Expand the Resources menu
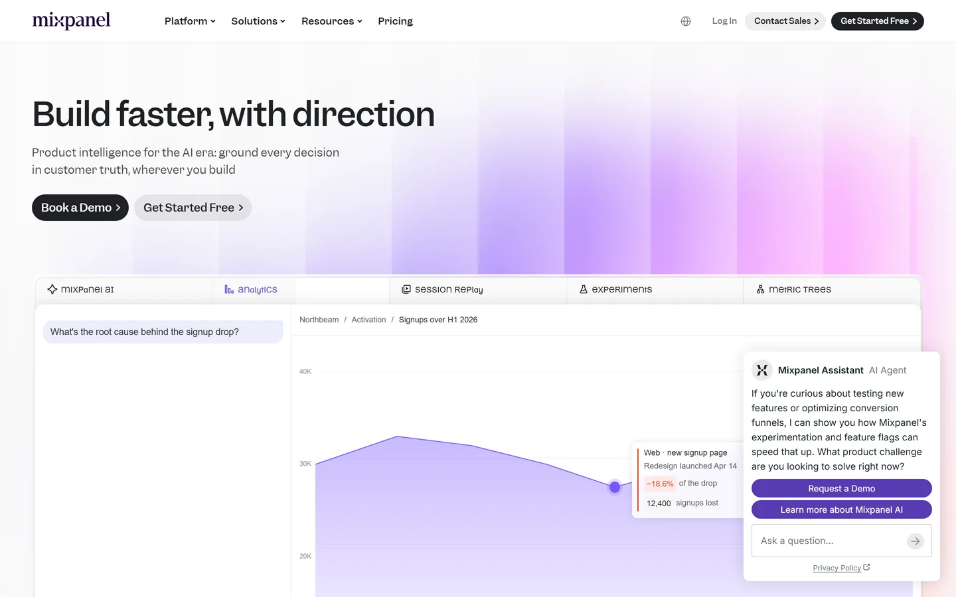956x597 pixels. (332, 21)
